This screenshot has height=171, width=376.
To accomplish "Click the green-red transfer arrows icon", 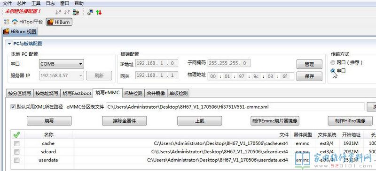I will click(x=99, y=12).
